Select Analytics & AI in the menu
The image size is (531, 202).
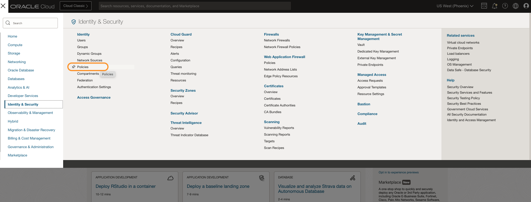point(18,88)
